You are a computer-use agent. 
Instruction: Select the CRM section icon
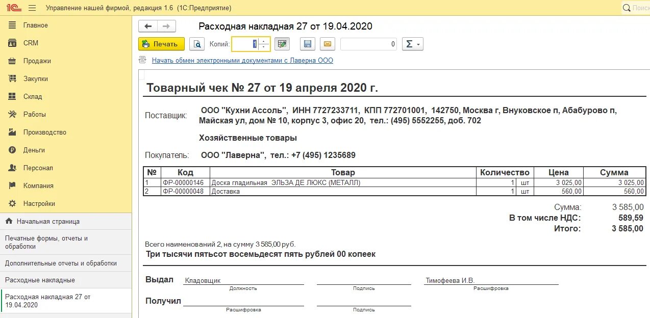pos(12,43)
